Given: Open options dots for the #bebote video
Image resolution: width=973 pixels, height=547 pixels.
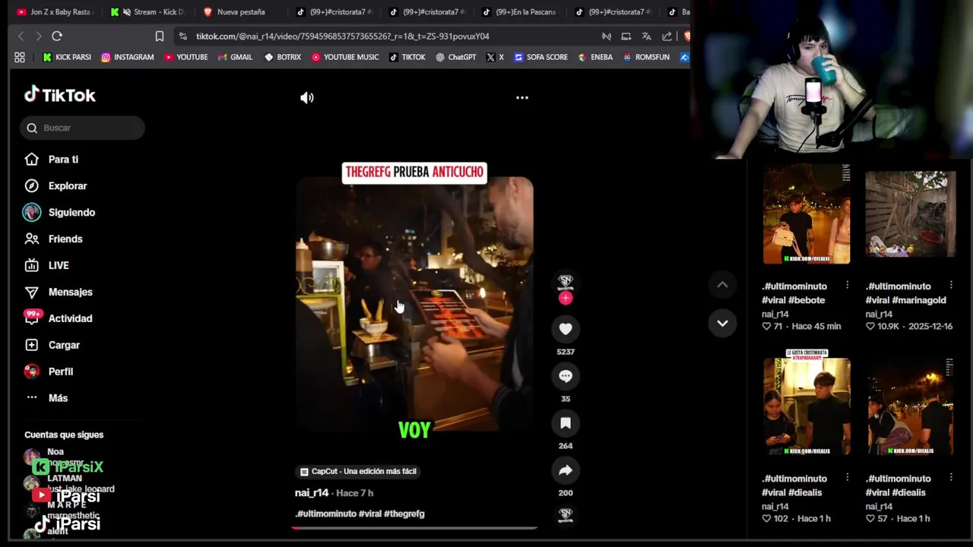Looking at the screenshot, I should pos(847,286).
